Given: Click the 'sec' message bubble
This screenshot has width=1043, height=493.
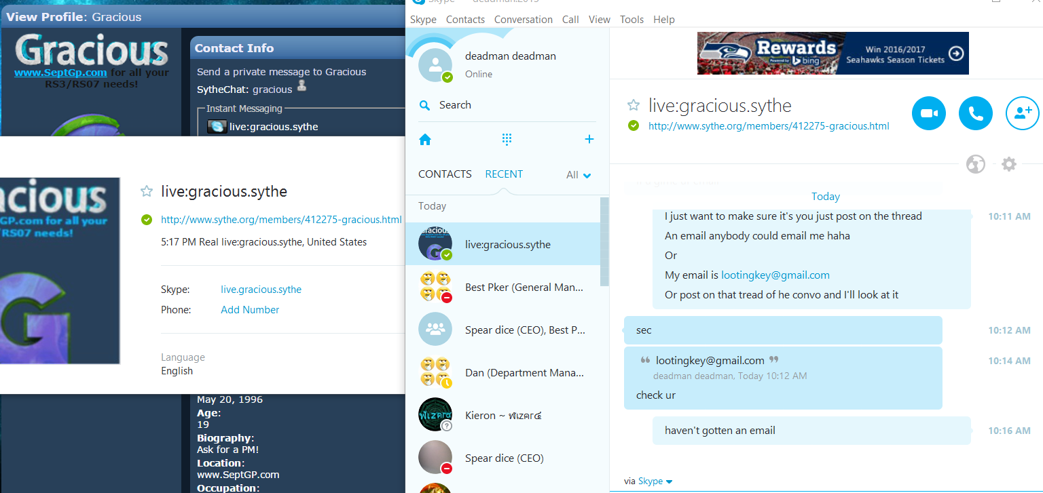Looking at the screenshot, I should point(783,330).
